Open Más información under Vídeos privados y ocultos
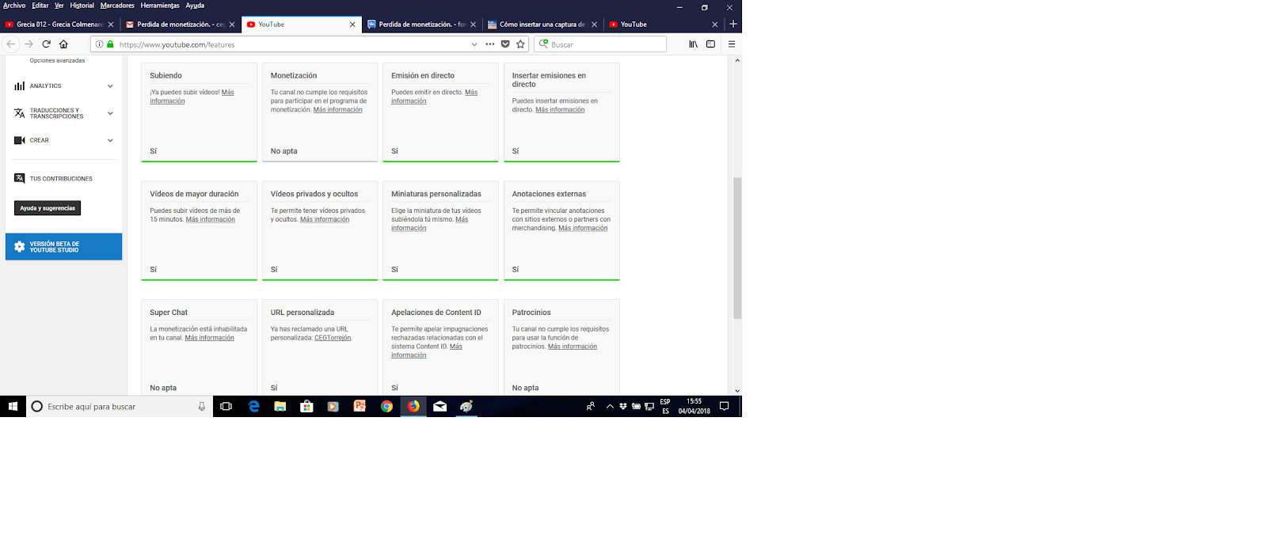 pos(325,219)
